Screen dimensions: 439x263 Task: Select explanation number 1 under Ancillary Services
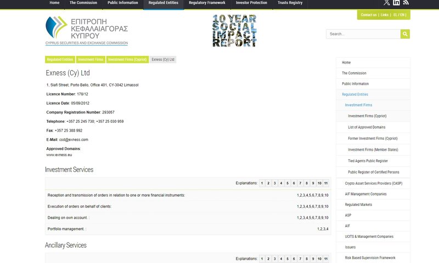[x=262, y=259]
